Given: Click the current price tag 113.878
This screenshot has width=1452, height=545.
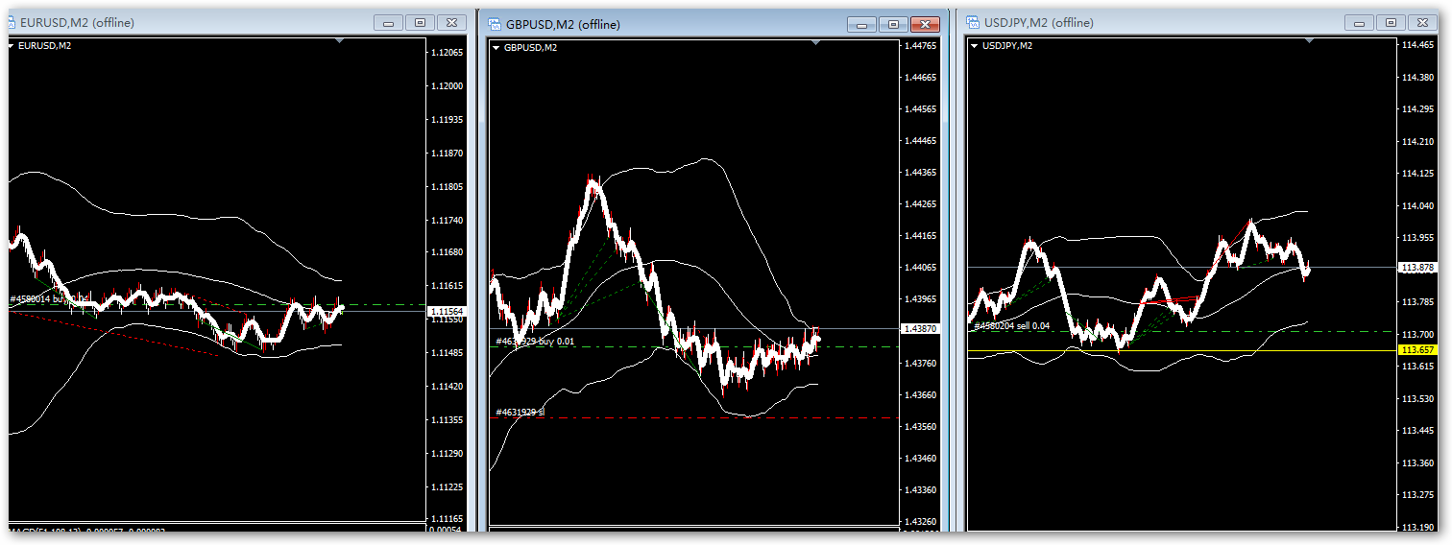Looking at the screenshot, I should click(1416, 267).
